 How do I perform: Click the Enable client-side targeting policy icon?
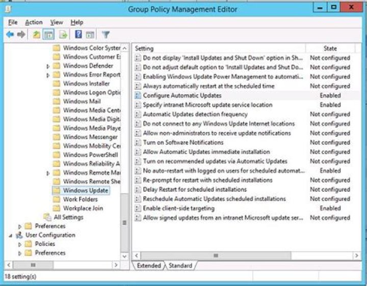(138, 208)
